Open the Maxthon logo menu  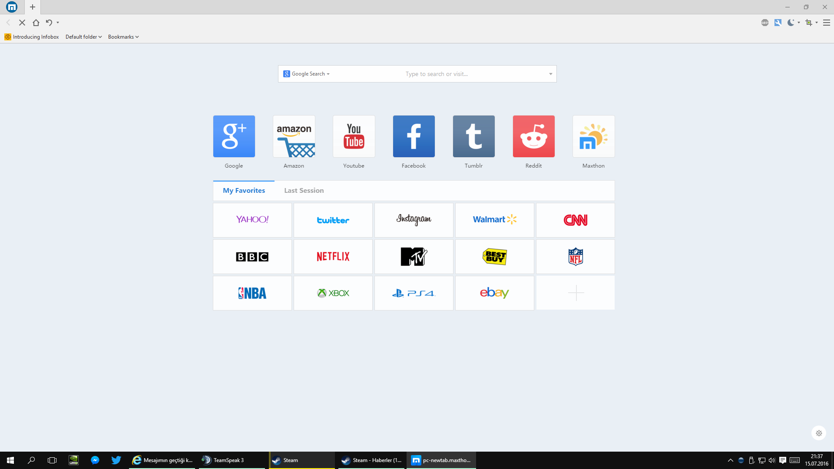click(12, 7)
